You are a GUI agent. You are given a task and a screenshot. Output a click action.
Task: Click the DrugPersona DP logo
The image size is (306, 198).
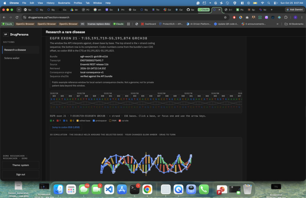tap(6, 35)
